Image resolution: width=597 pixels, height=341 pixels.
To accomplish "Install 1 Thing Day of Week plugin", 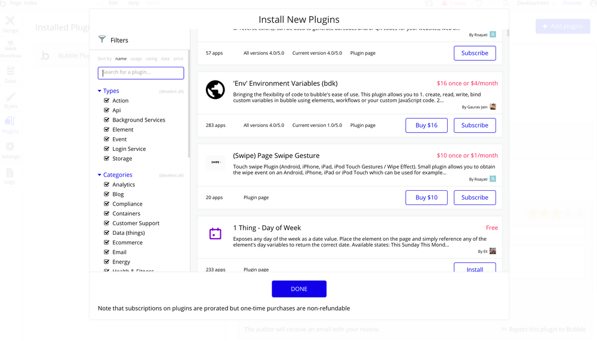I will 475,268.
